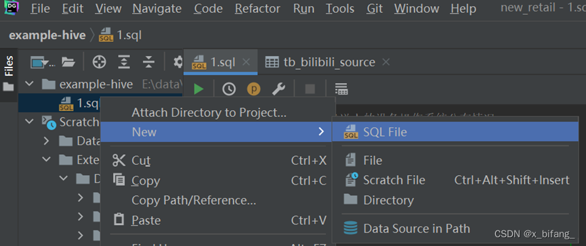Open the wrench settings icon in editor toolbar
Image resolution: width=586 pixels, height=246 pixels.
pyautogui.click(x=278, y=89)
